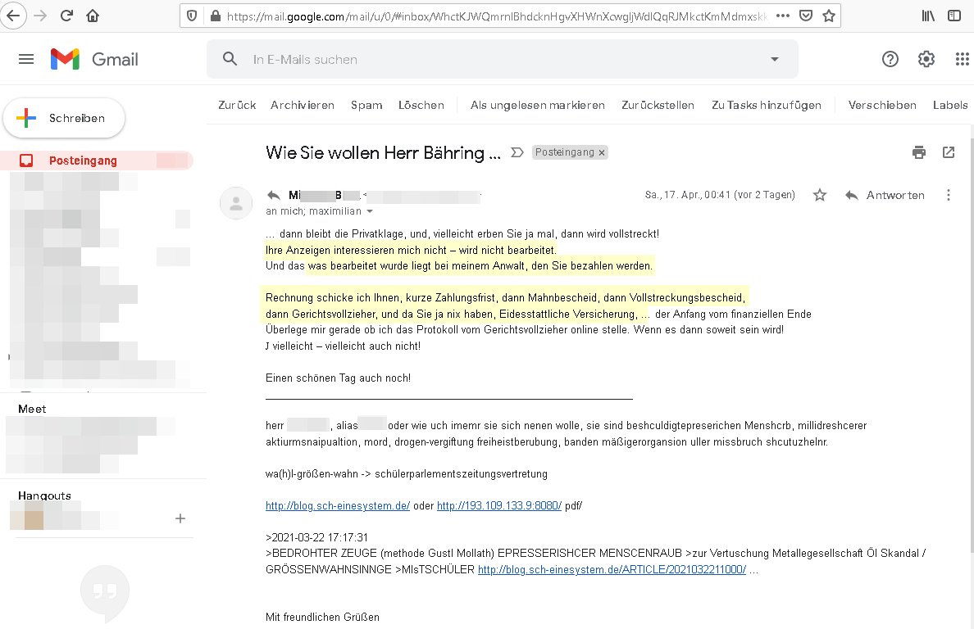Viewport: 974px width, 629px height.
Task: Click the sender avatar icon
Action: (x=236, y=203)
